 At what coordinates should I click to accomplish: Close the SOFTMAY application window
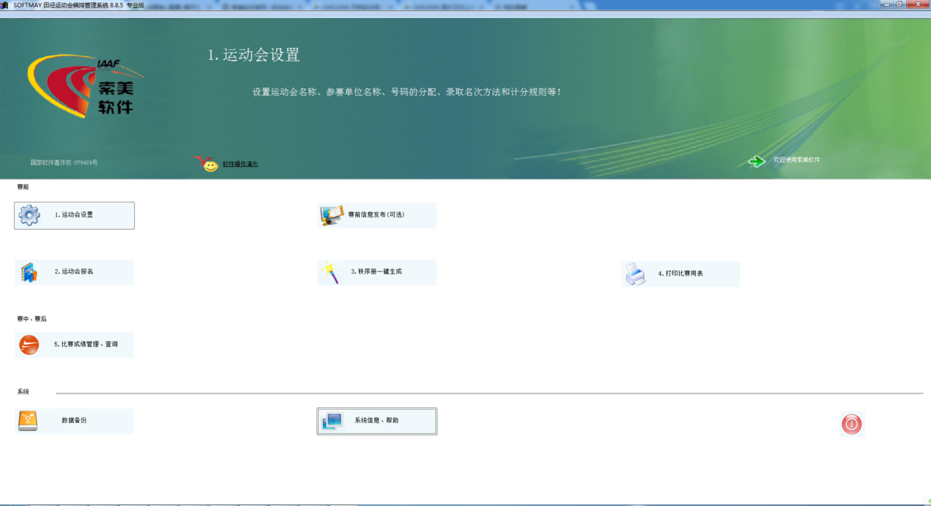(x=919, y=5)
